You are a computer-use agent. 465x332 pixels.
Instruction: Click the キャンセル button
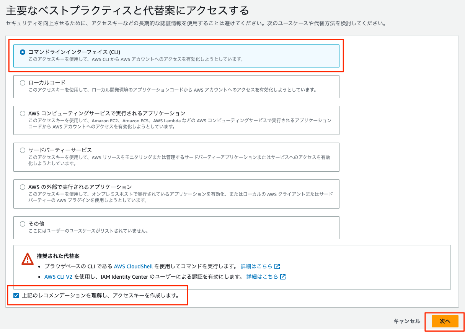[406, 321]
